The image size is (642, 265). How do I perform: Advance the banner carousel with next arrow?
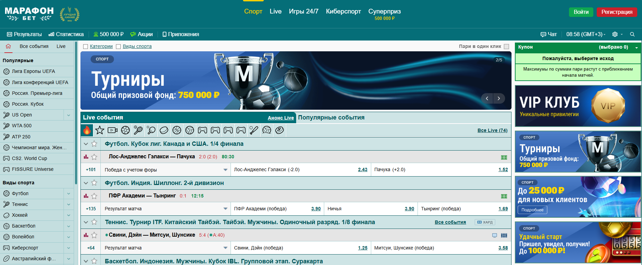pyautogui.click(x=499, y=98)
